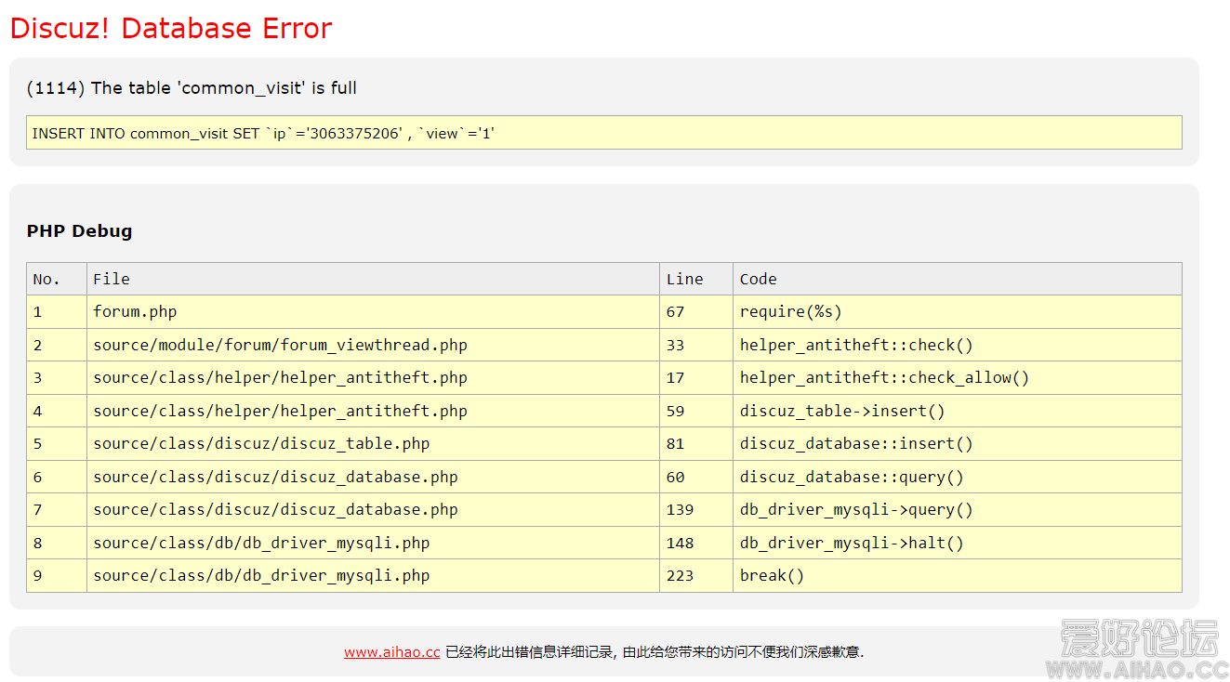The image size is (1230, 682).
Task: Select the Code column header
Action: coord(758,279)
